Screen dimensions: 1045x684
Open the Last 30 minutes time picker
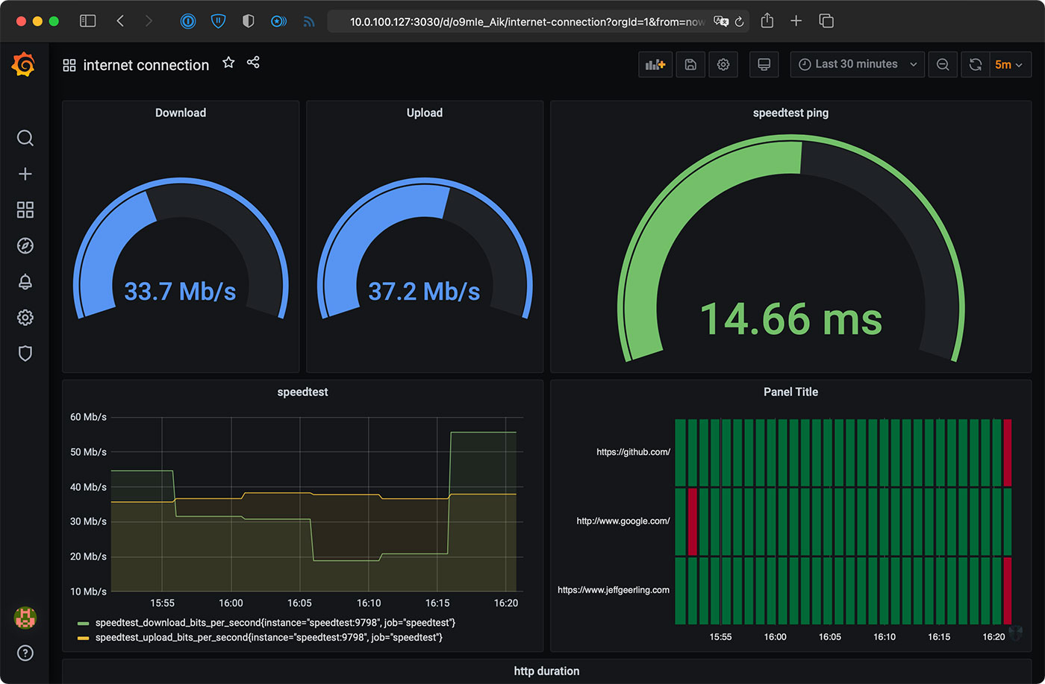857,64
